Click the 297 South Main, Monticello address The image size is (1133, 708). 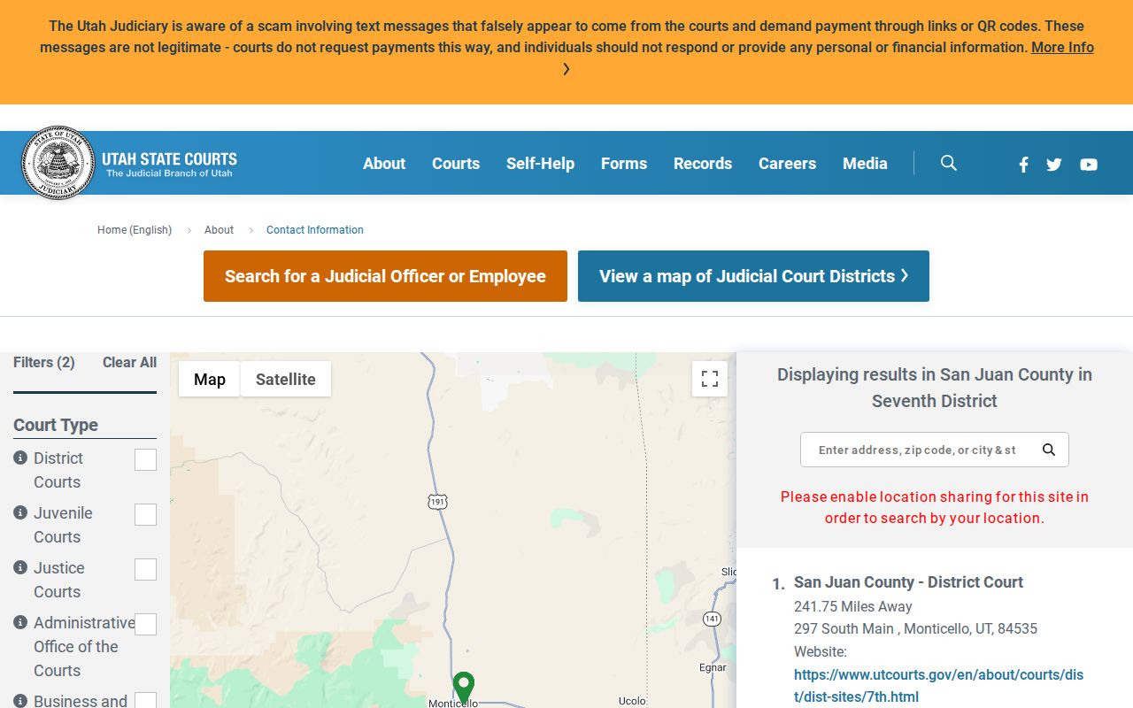tap(915, 628)
